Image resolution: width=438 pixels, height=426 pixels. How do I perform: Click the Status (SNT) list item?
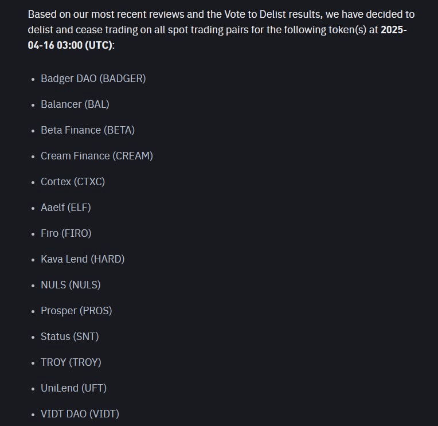[x=69, y=337]
